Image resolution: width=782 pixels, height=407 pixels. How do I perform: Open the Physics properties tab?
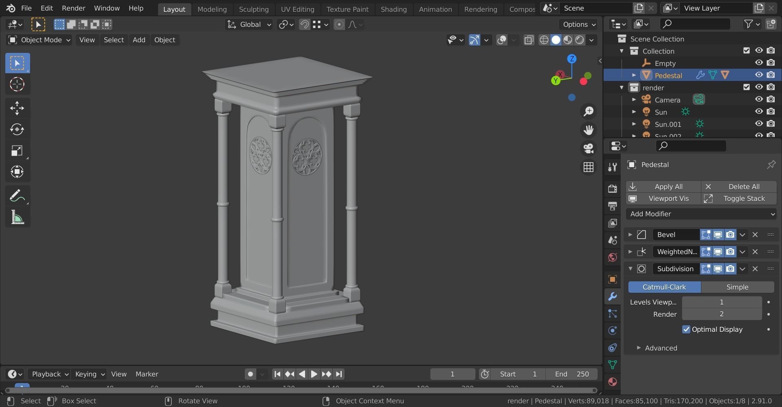click(612, 331)
